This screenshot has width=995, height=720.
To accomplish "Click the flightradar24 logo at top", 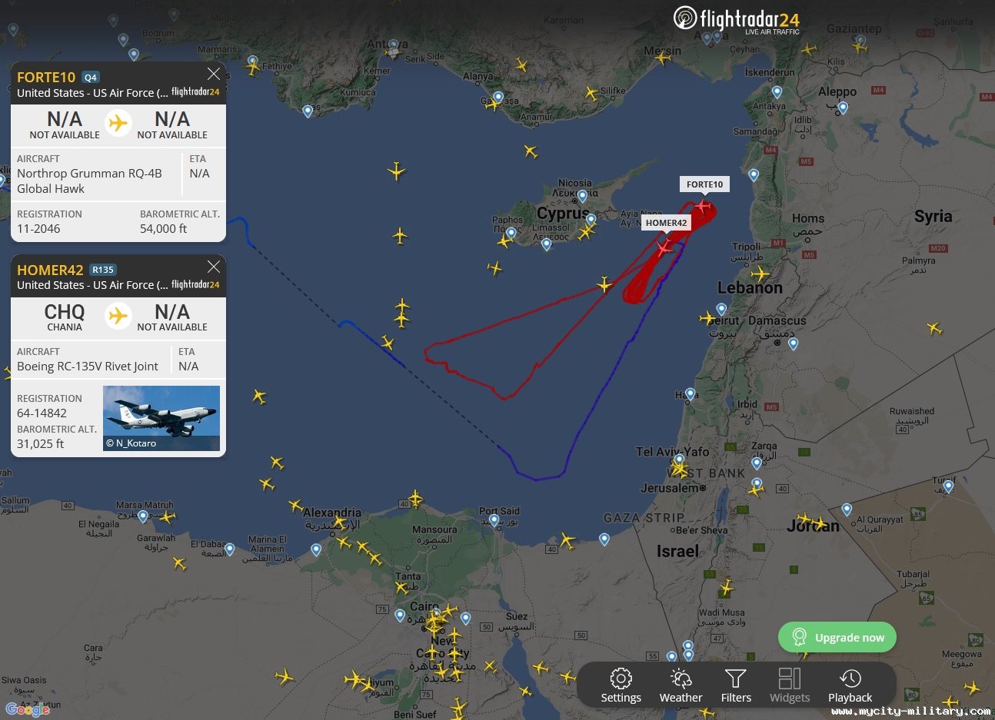I will coord(736,19).
